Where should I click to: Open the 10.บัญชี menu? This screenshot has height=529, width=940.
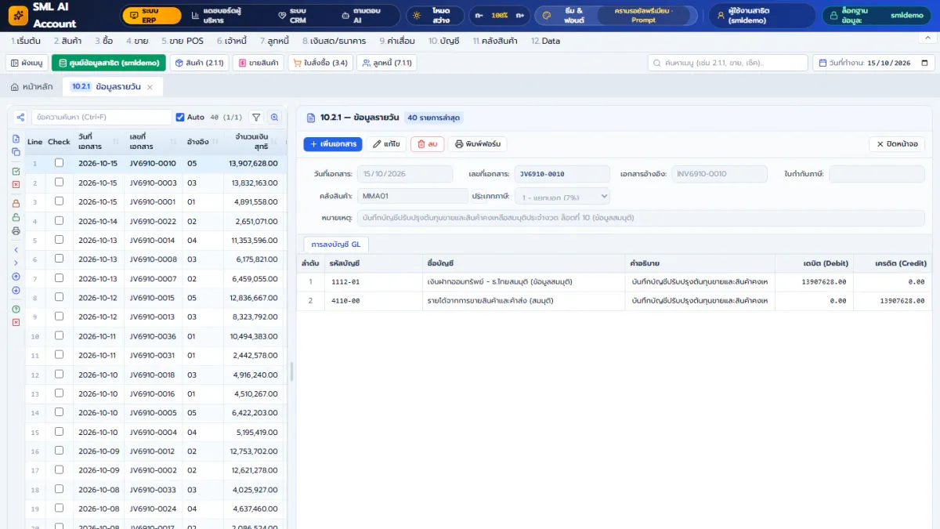click(x=444, y=41)
